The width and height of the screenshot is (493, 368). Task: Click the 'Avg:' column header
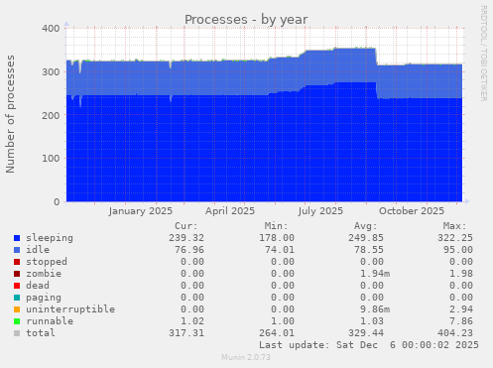365,226
